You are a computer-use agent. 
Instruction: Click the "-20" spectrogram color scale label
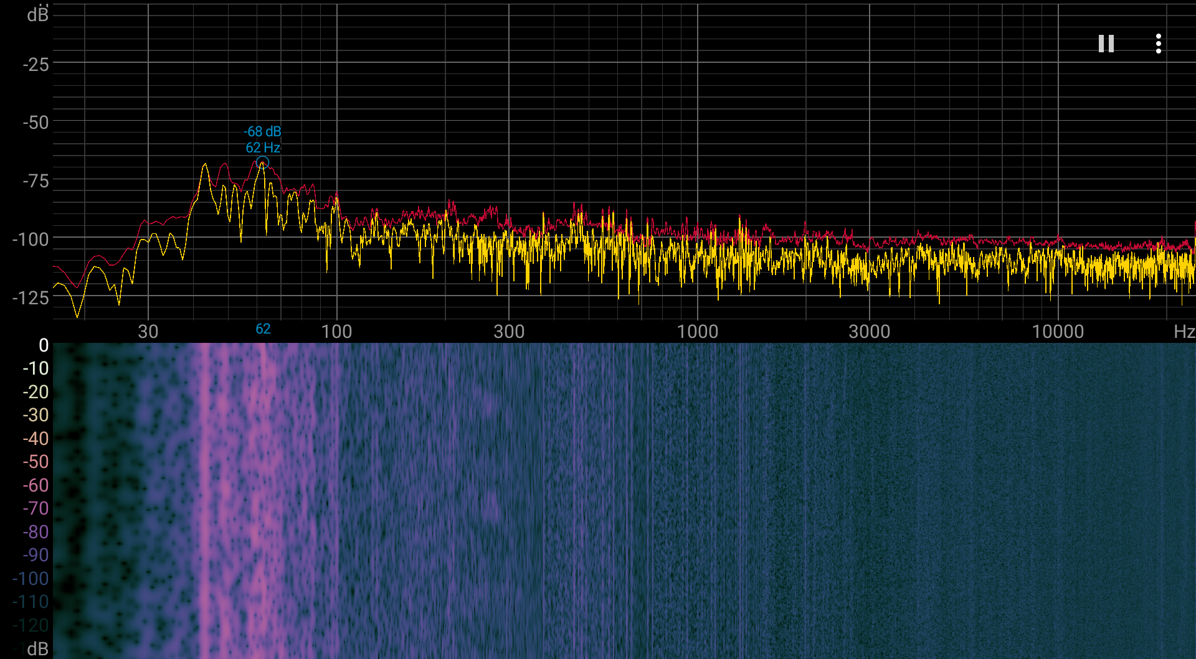tap(36, 392)
